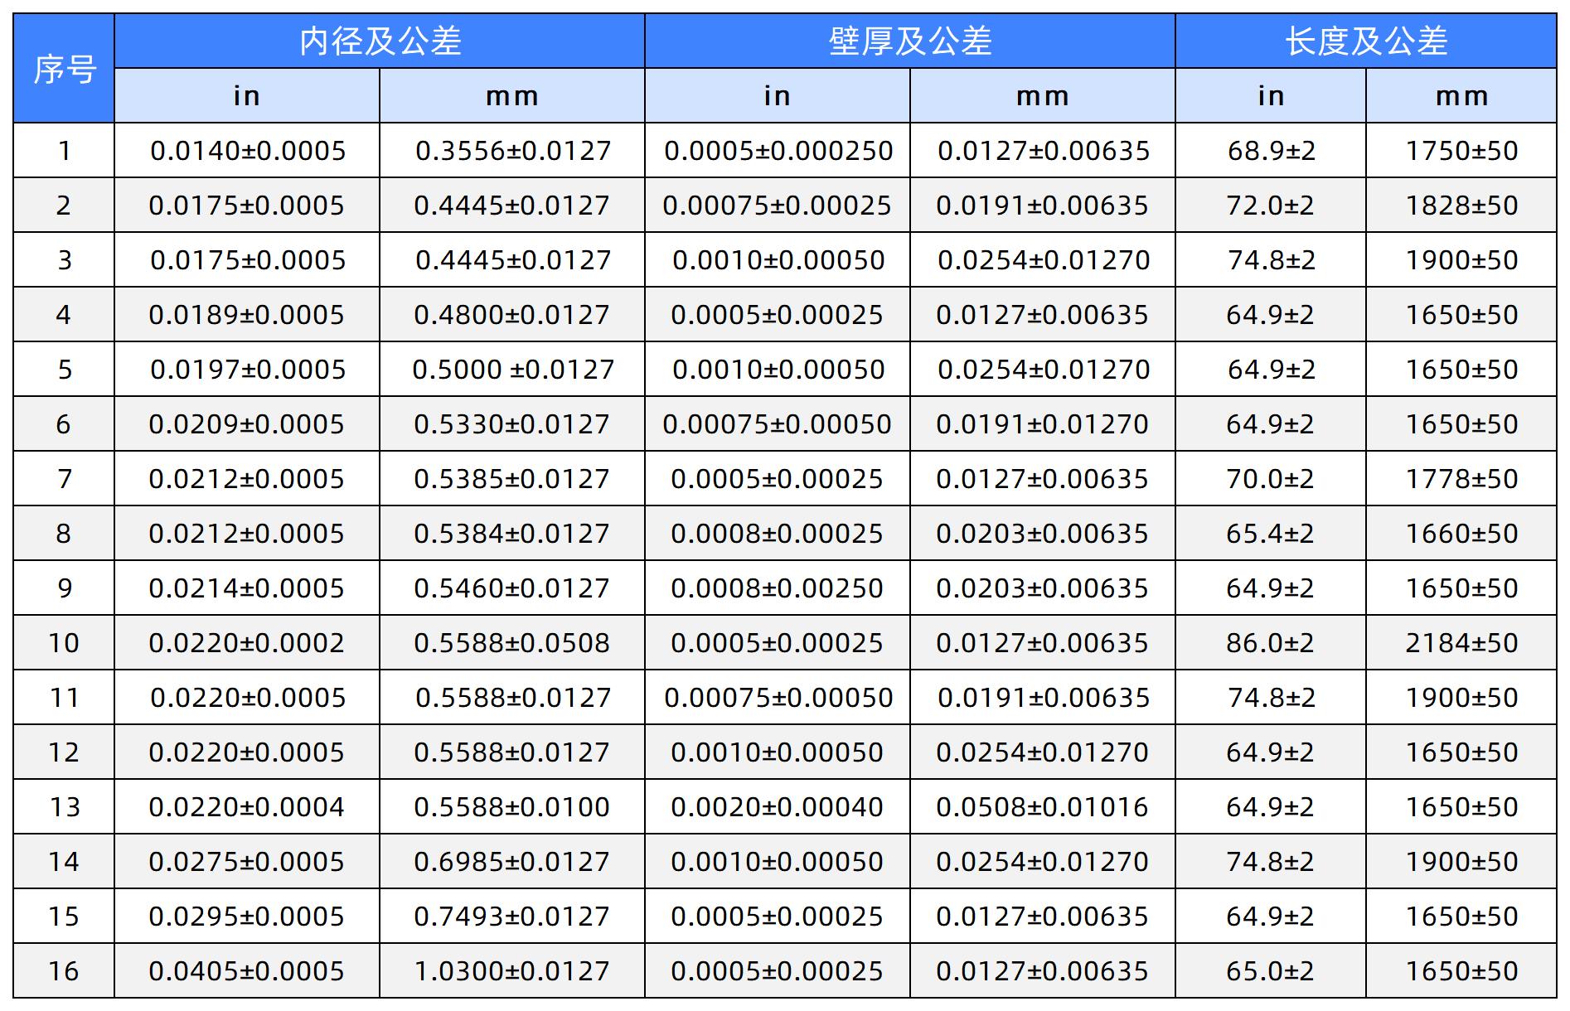Select cell 0.0191±0.01270
Viewport: 1570px width, 1011px height.
[x=1043, y=423]
